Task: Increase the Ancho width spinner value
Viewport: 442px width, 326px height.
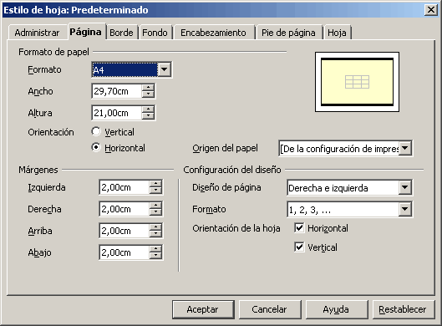Action: click(x=148, y=88)
